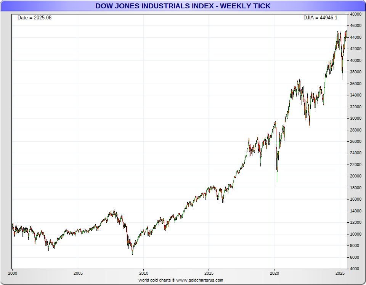Click the 2020 x-axis year label
366x285 pixels.
(x=274, y=273)
